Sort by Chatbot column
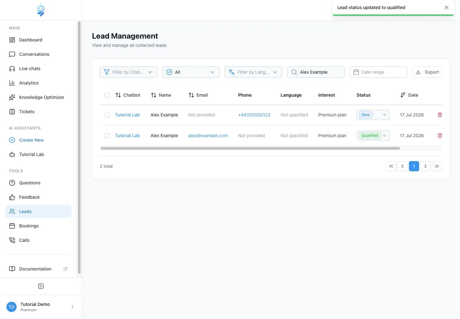 pyautogui.click(x=128, y=95)
